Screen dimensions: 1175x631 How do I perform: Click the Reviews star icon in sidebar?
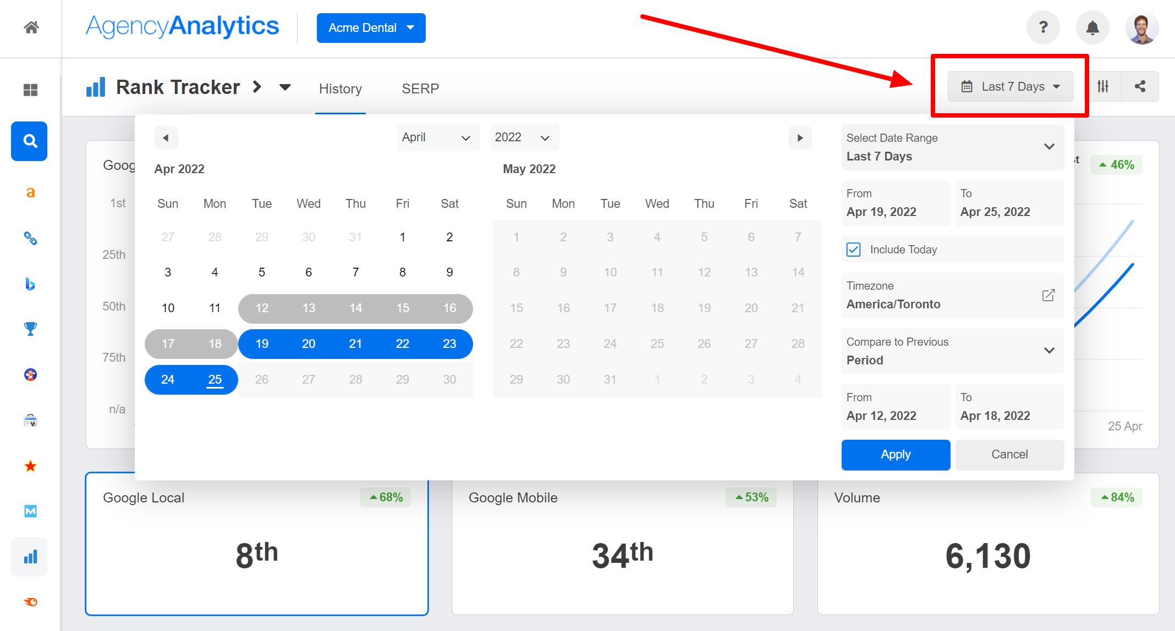pos(30,466)
